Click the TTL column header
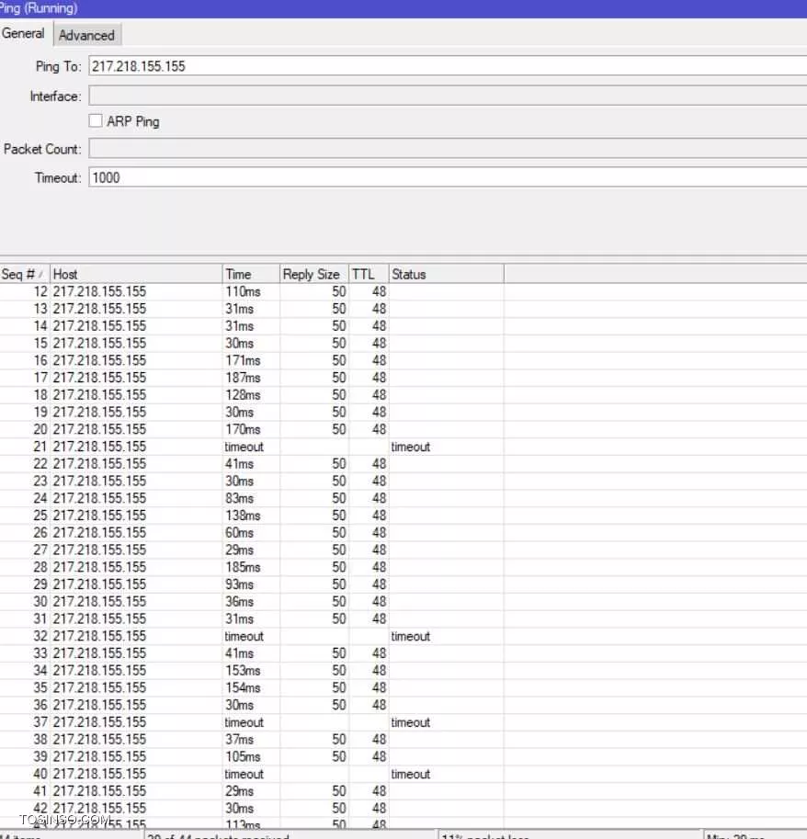Screen dimensions: 807x839 pos(368,274)
